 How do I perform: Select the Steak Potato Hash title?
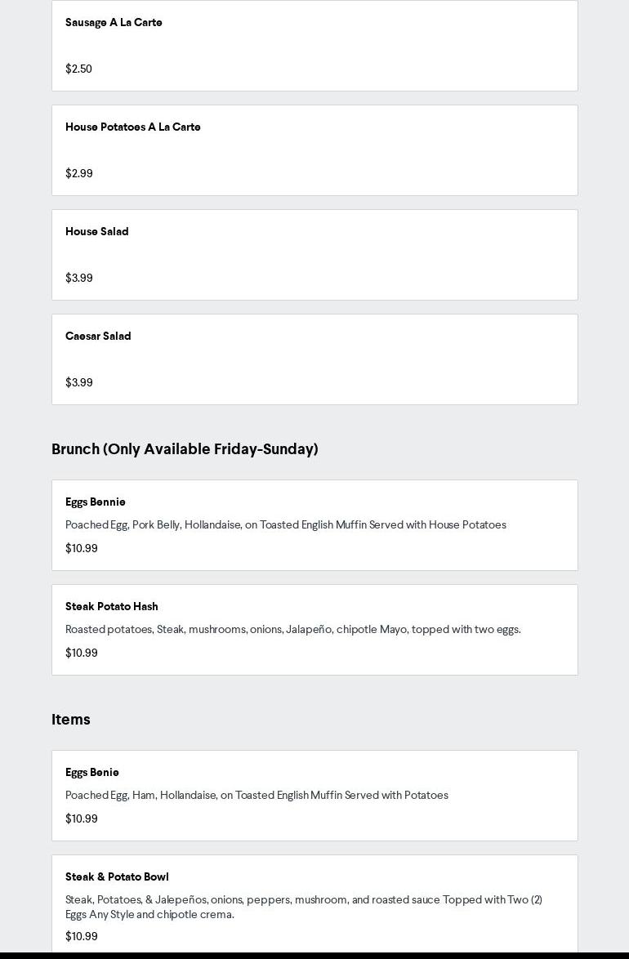tap(111, 607)
